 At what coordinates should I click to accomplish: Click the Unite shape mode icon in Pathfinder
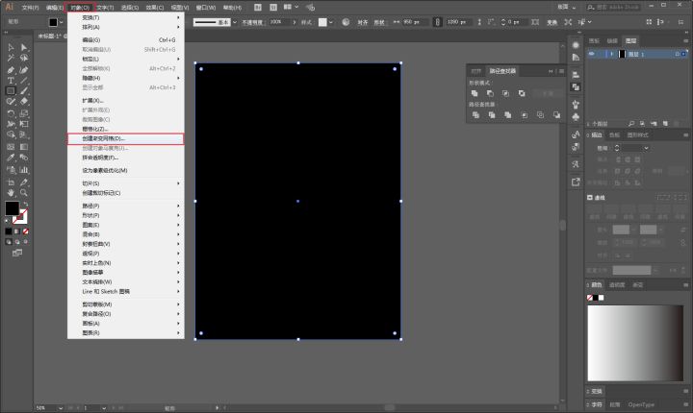tap(475, 93)
